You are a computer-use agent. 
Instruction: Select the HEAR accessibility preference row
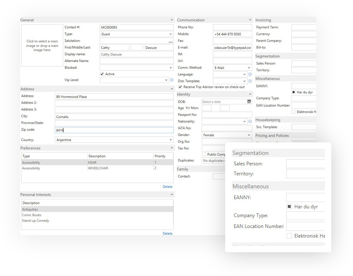(97, 162)
